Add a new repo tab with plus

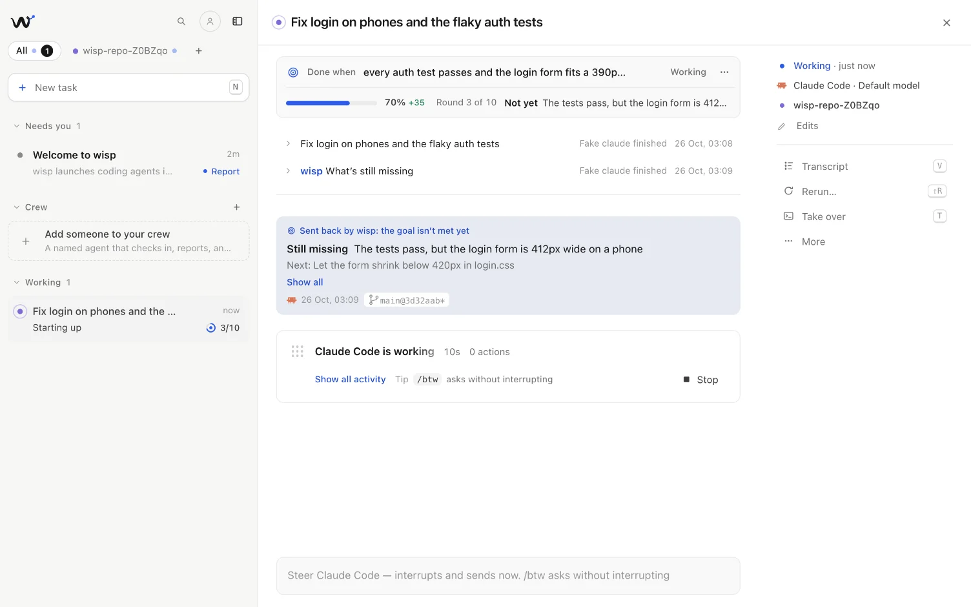199,51
